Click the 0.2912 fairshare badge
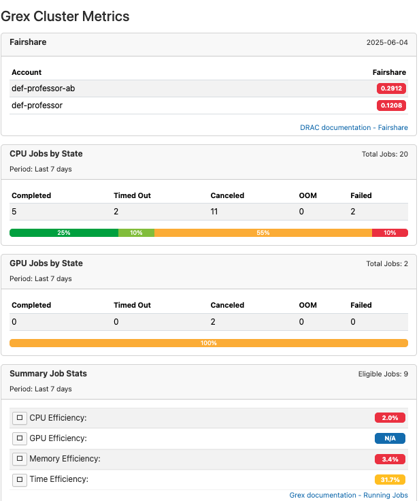Image resolution: width=419 pixels, height=501 pixels. click(391, 88)
